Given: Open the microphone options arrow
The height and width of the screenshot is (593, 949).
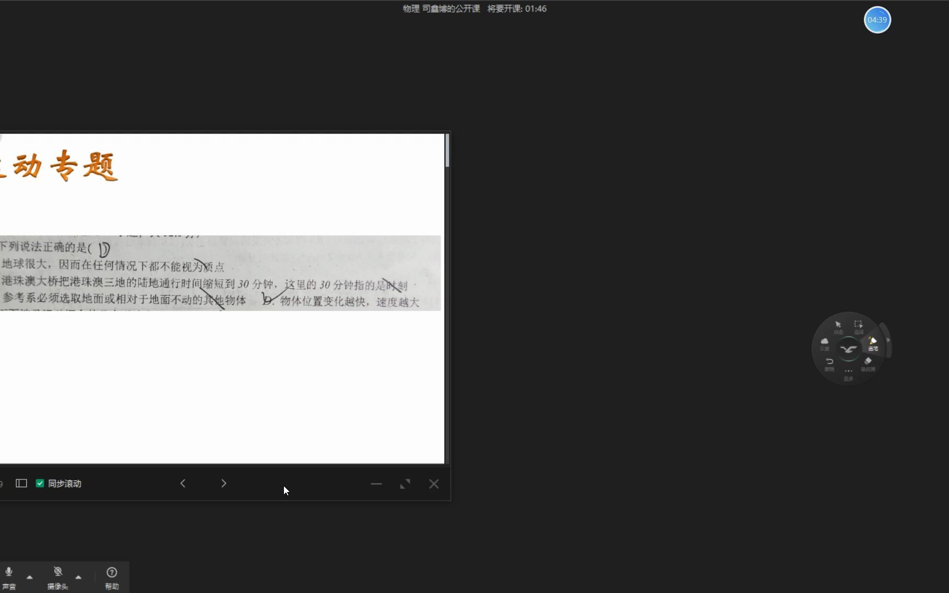Looking at the screenshot, I should tap(30, 577).
